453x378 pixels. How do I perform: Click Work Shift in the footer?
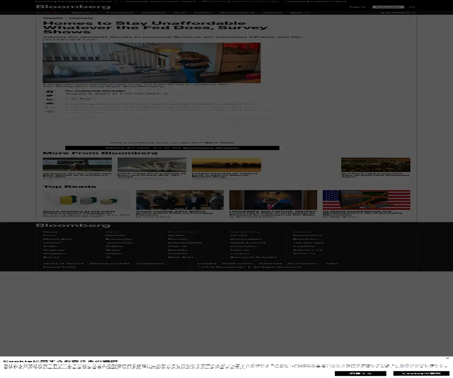click(180, 257)
